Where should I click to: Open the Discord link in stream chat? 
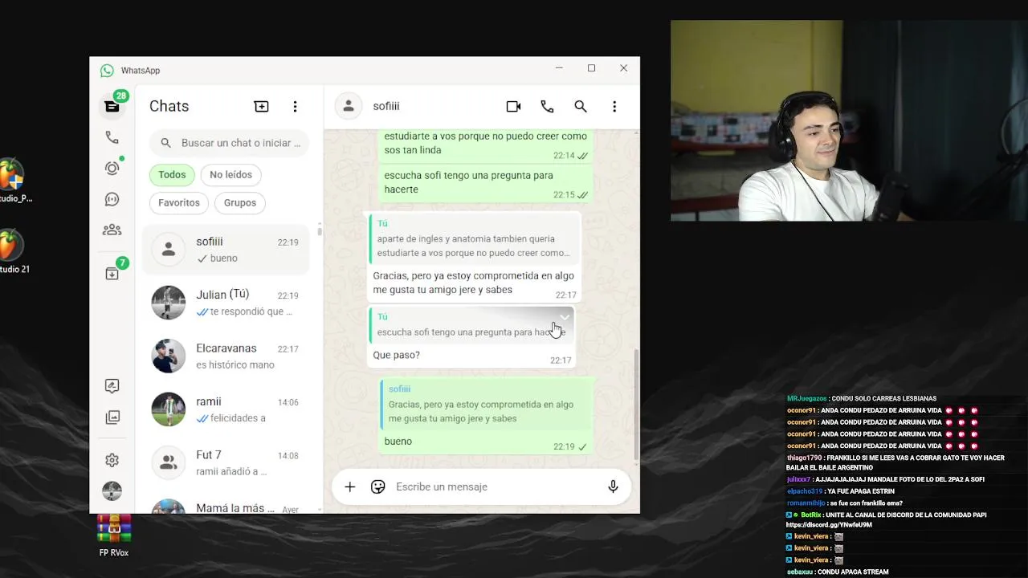[828, 525]
